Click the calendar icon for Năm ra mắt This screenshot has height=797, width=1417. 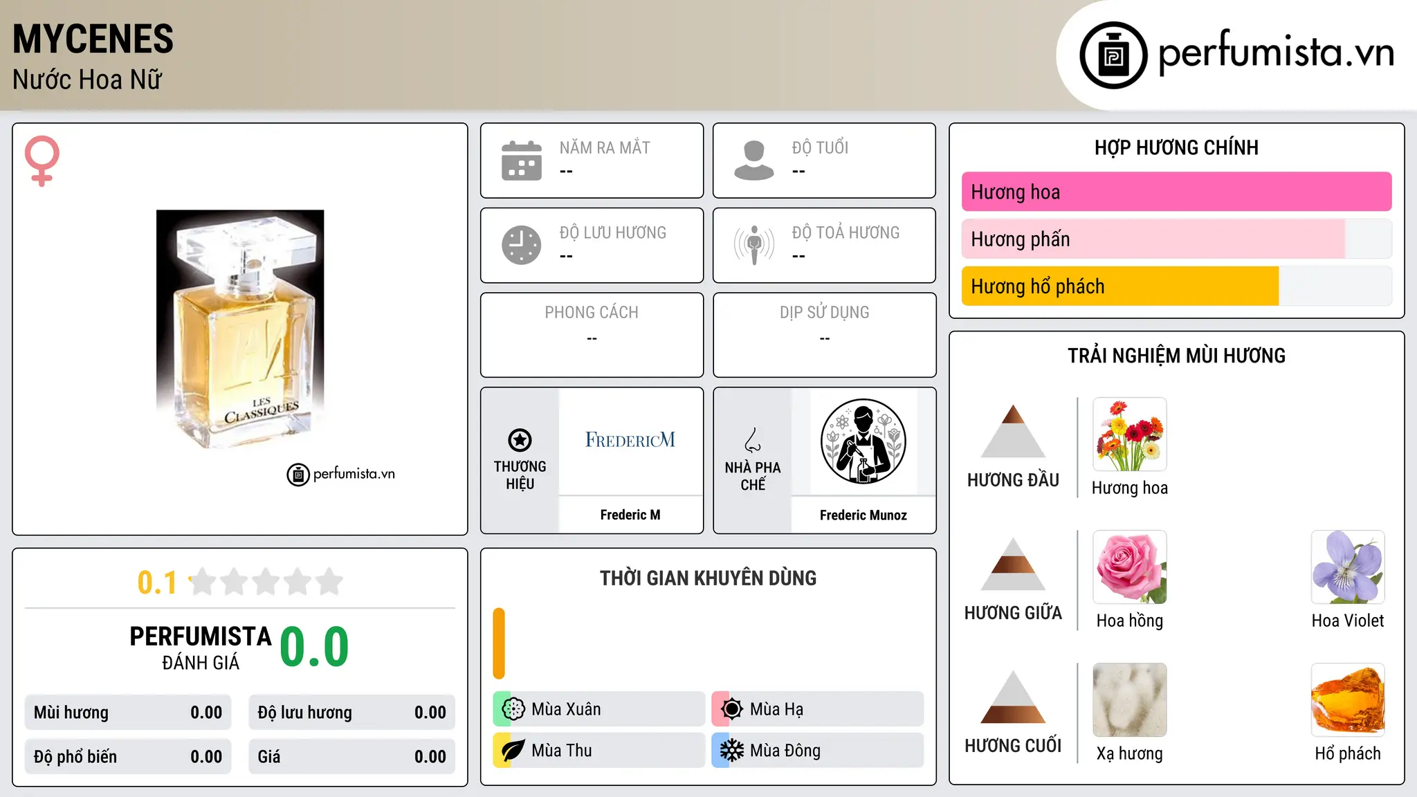pyautogui.click(x=522, y=161)
